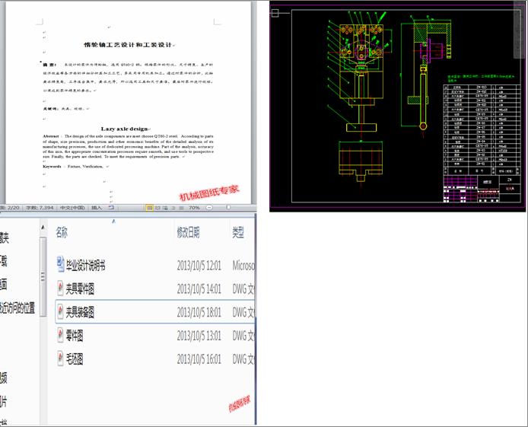Select the file name 夹具装备图
Image resolution: width=528 pixels, height=427 pixels.
pos(80,313)
